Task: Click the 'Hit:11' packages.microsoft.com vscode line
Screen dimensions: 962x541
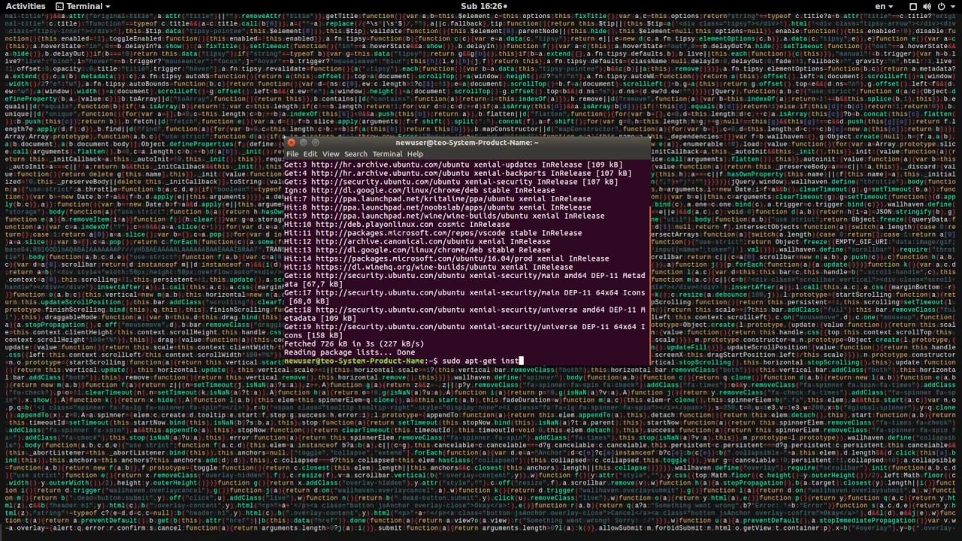Action: (x=433, y=233)
